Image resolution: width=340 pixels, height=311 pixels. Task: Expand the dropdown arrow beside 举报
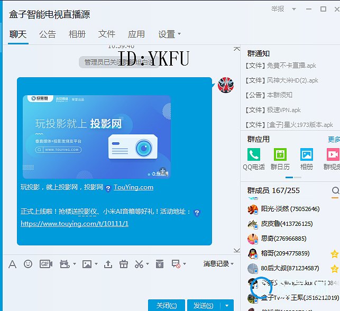pyautogui.click(x=294, y=9)
